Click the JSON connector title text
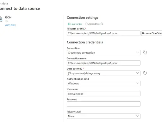162x122 pixels. [8, 17]
